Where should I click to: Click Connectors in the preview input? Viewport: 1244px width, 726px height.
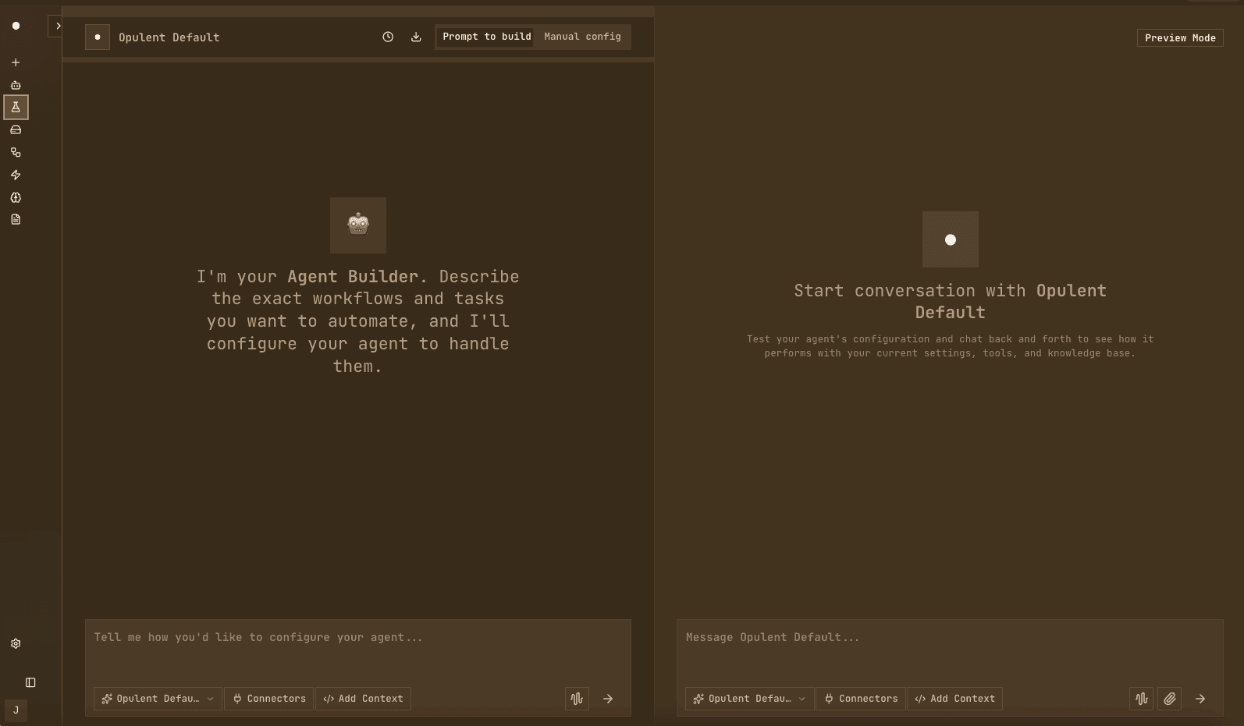pos(861,699)
